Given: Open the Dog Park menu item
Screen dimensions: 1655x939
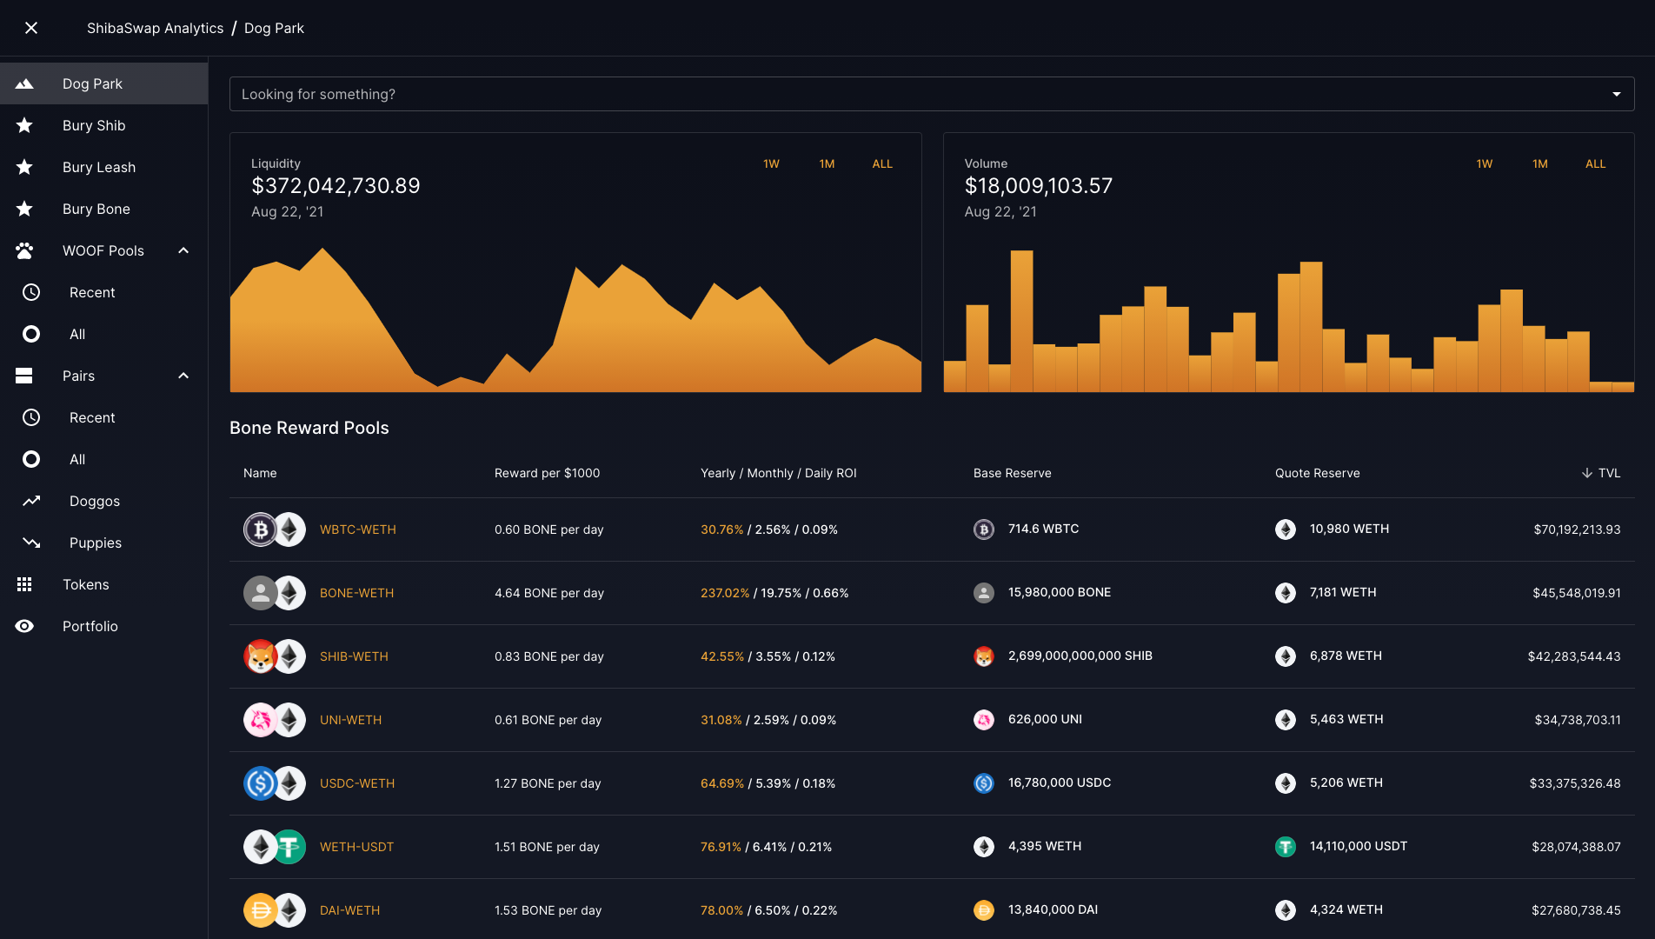Looking at the screenshot, I should click(104, 83).
